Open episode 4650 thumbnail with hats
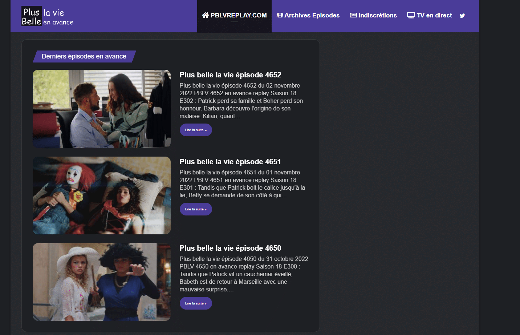Image resolution: width=520 pixels, height=335 pixels. tap(102, 282)
